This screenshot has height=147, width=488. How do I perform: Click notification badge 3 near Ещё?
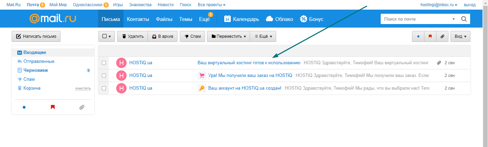pyautogui.click(x=210, y=14)
